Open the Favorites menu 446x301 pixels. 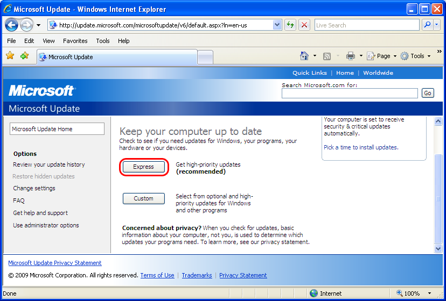point(75,41)
